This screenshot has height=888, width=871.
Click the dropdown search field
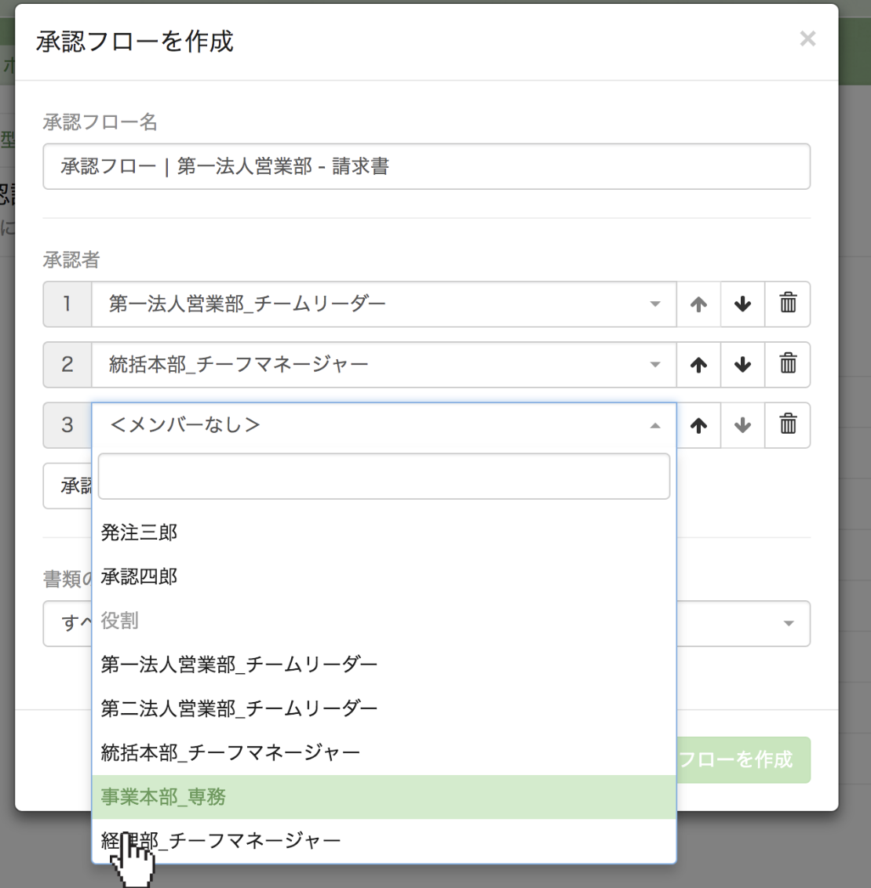(384, 476)
